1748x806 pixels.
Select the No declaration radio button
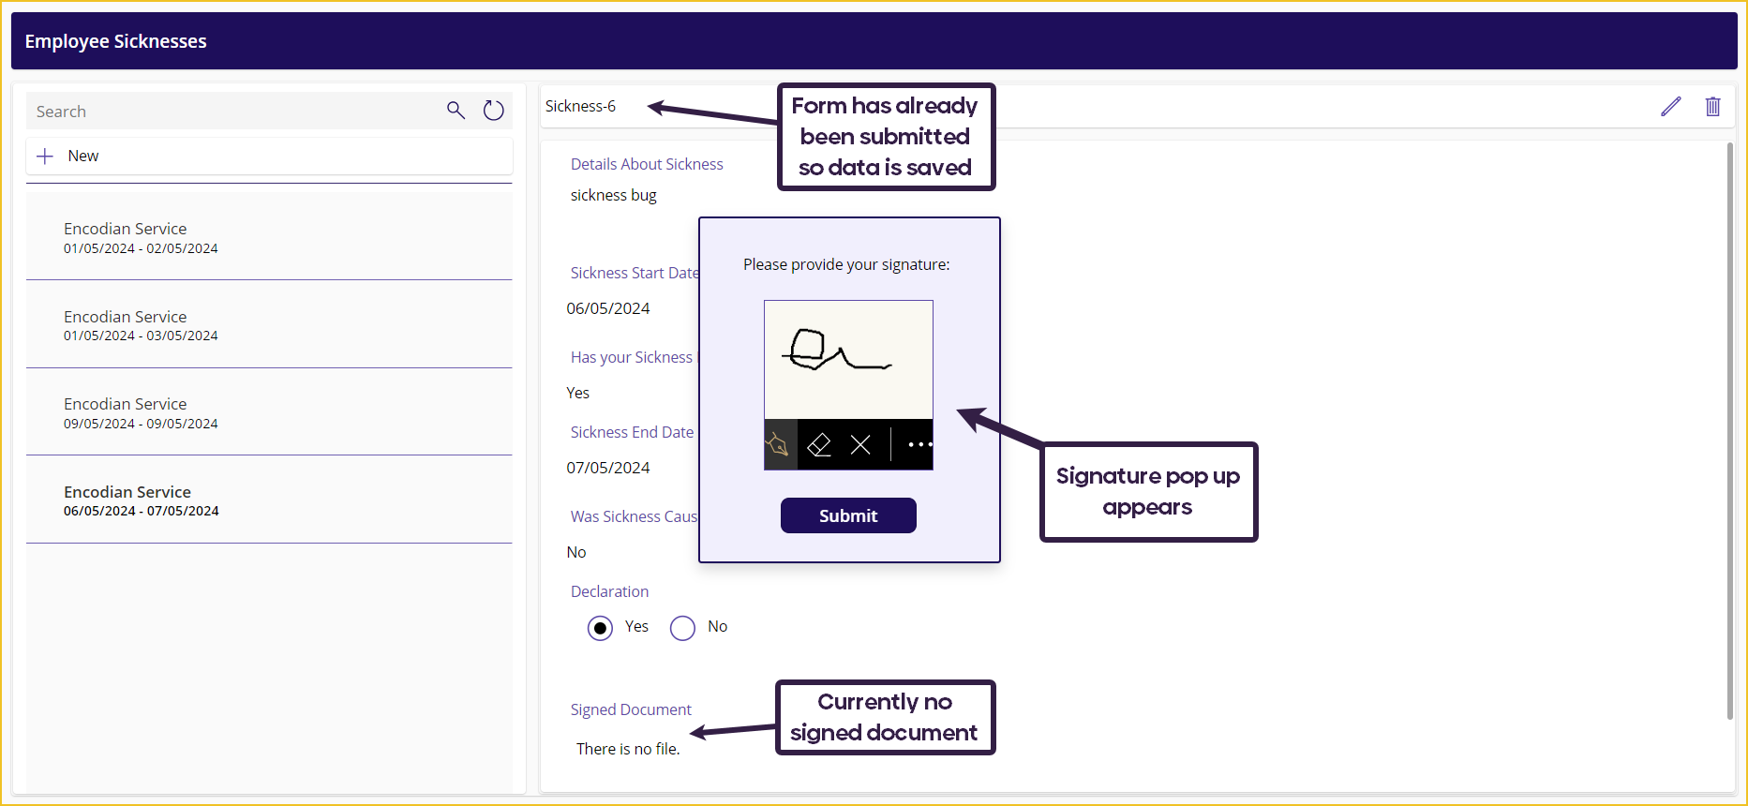click(682, 628)
